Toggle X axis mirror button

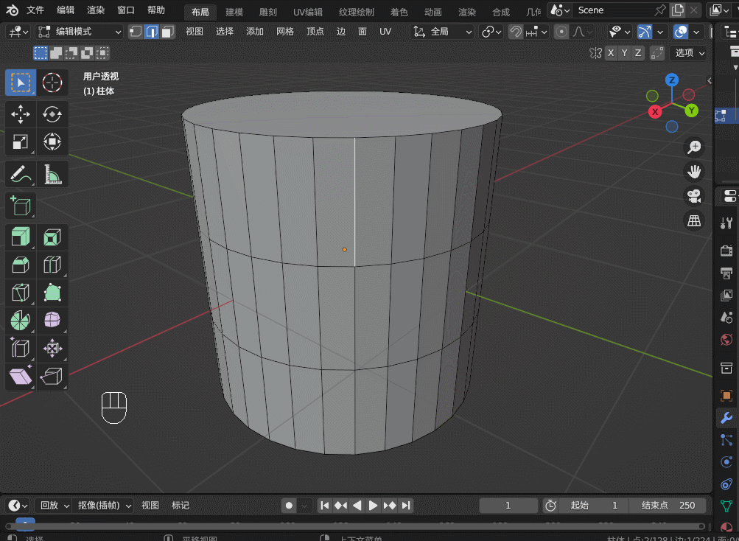(x=611, y=53)
